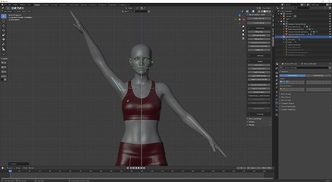Click the Merge Toes button
The width and height of the screenshot is (332, 182).
[x=259, y=39]
